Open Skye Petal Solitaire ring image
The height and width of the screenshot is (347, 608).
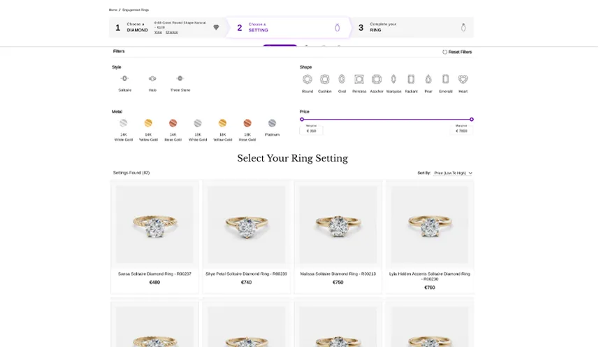[x=246, y=225]
